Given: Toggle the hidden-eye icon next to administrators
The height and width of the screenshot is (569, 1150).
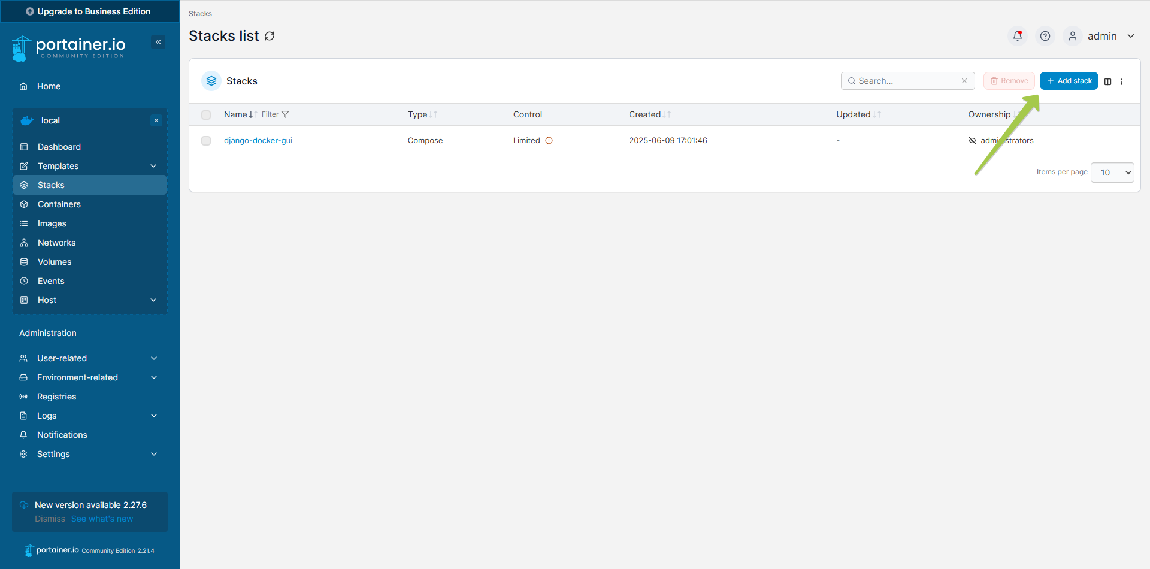Looking at the screenshot, I should tap(973, 140).
